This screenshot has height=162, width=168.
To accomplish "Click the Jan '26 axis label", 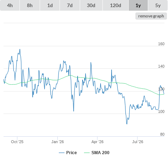I will click(x=57, y=142).
